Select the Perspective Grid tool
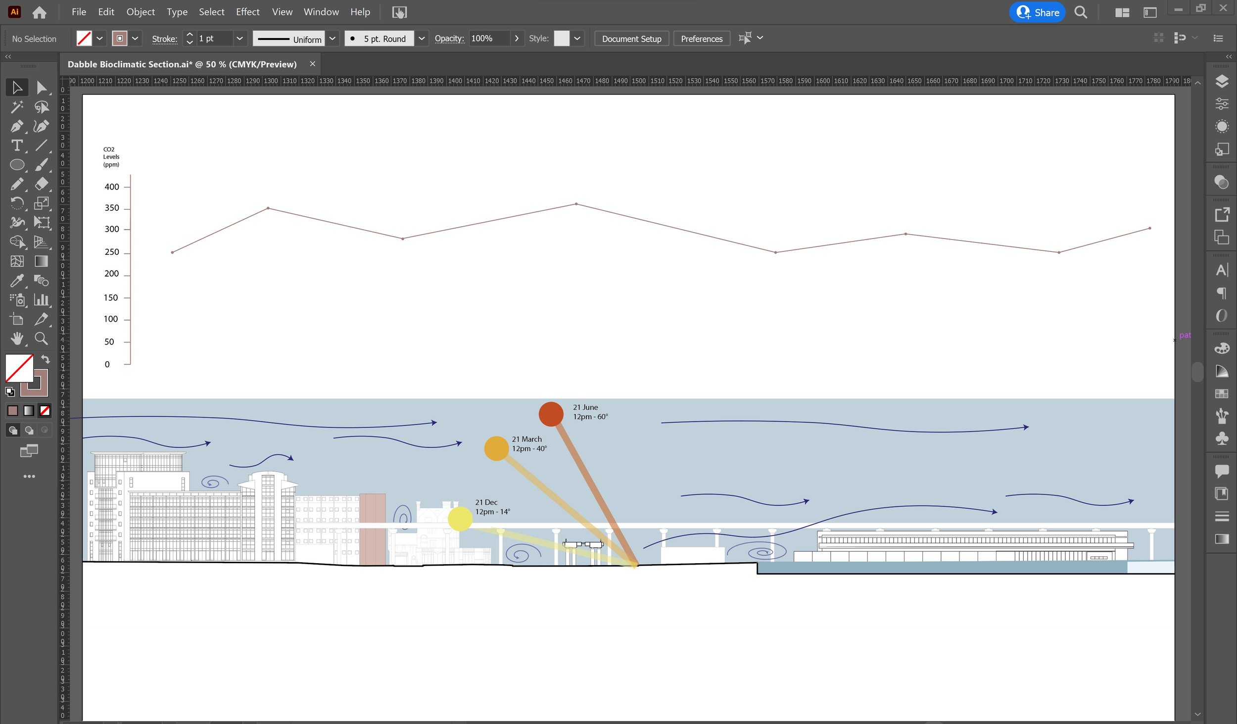This screenshot has width=1237, height=724. click(x=42, y=242)
